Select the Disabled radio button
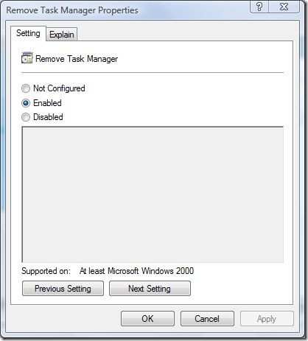308x341 pixels. tap(26, 117)
